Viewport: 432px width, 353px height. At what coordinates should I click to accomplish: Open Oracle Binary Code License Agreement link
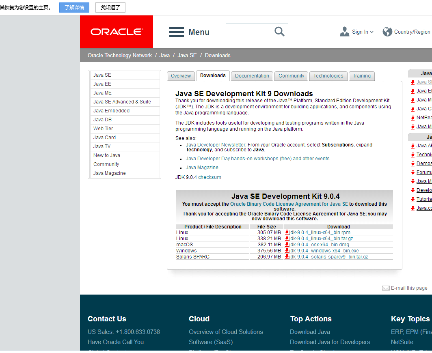point(289,204)
